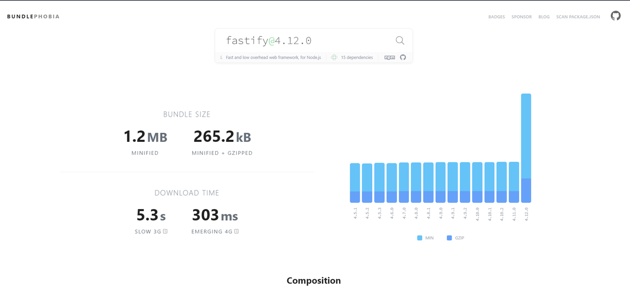Screen dimensions: 630x292
Task: Select the 4.8.1 version bar
Action: [428, 183]
